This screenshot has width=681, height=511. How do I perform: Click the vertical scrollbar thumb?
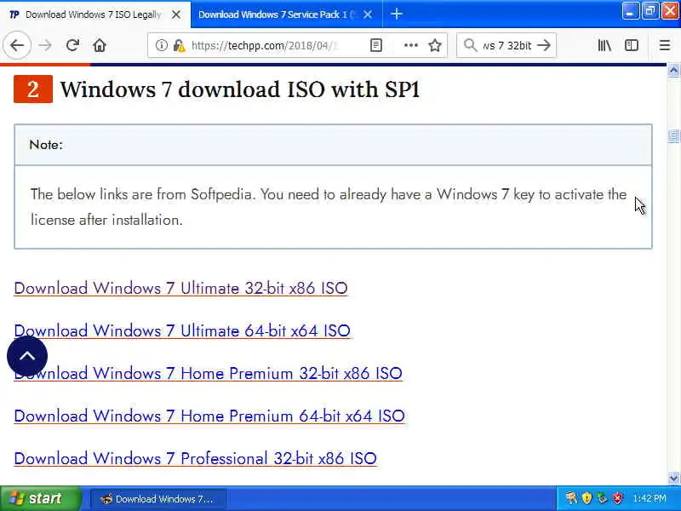coord(673,136)
